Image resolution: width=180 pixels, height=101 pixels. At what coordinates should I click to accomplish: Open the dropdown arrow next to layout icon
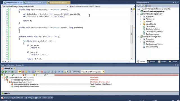[67, 72]
